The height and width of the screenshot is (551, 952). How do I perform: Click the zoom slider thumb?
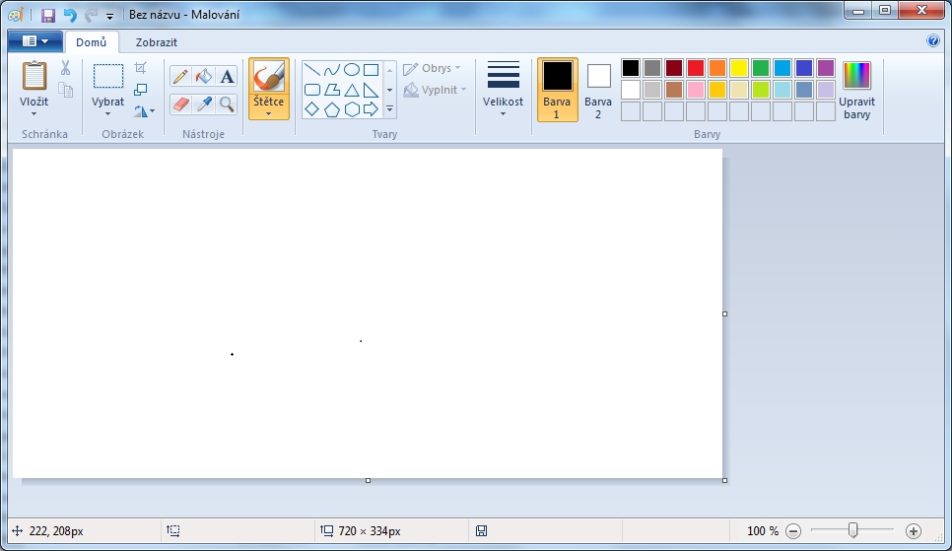(x=853, y=530)
